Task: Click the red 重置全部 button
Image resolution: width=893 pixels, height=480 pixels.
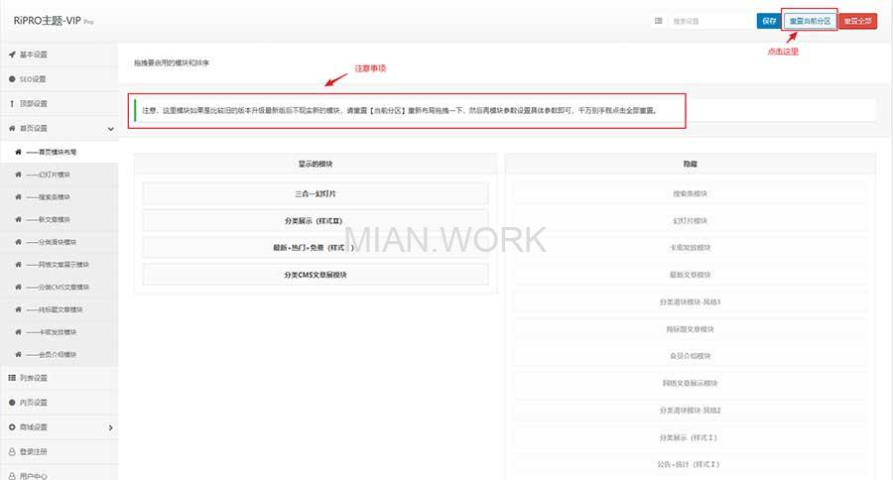Action: (x=858, y=21)
